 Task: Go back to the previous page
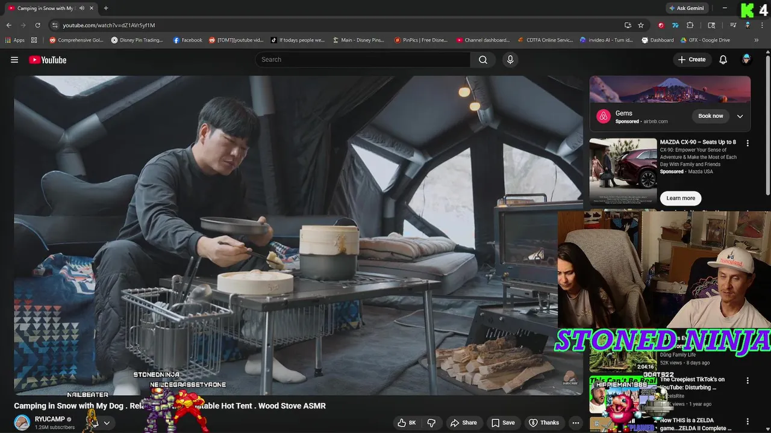tap(9, 25)
